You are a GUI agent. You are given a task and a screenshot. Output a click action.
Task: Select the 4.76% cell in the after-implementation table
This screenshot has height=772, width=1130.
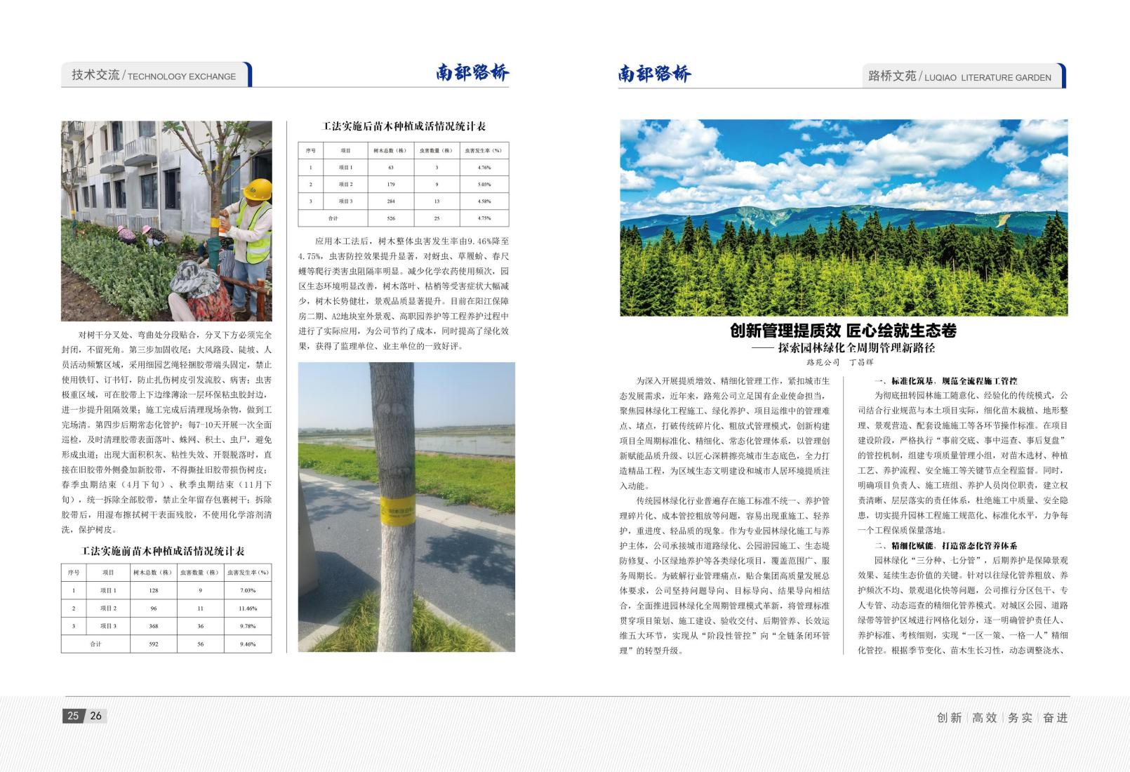[484, 168]
